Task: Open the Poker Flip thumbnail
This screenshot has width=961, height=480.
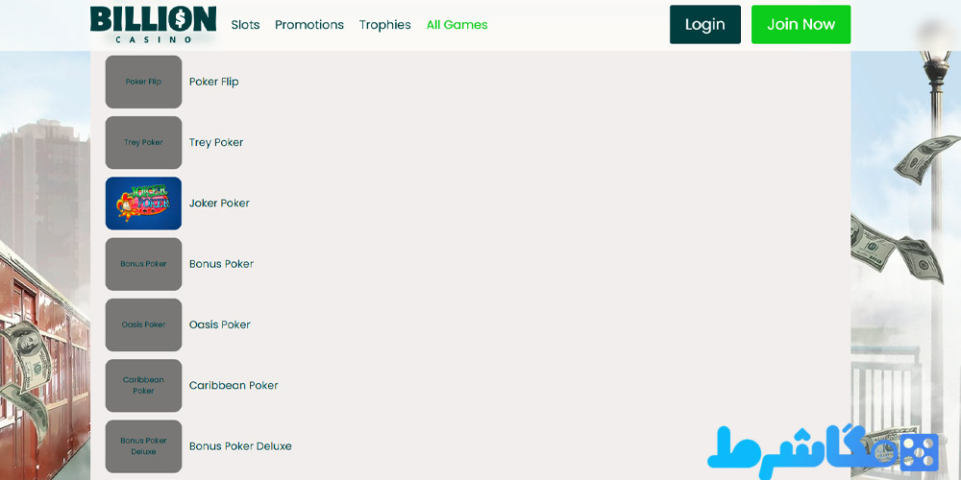Action: 143,82
